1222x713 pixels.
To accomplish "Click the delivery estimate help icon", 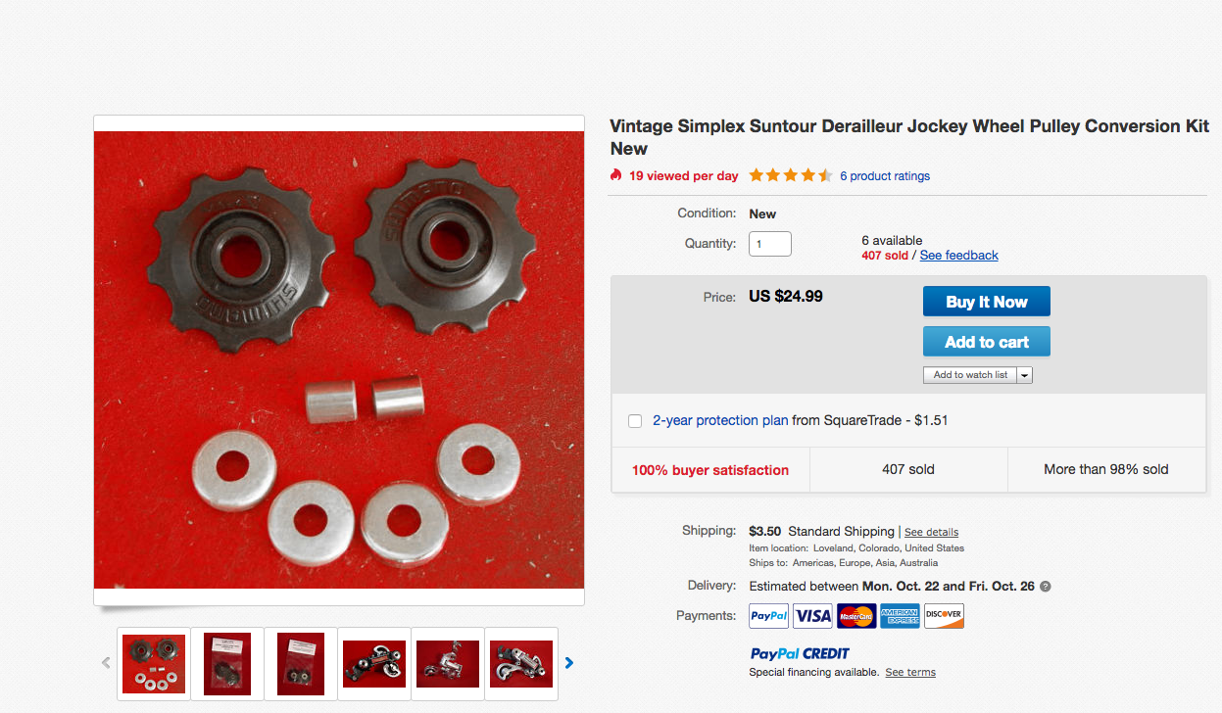I will coord(1045,587).
